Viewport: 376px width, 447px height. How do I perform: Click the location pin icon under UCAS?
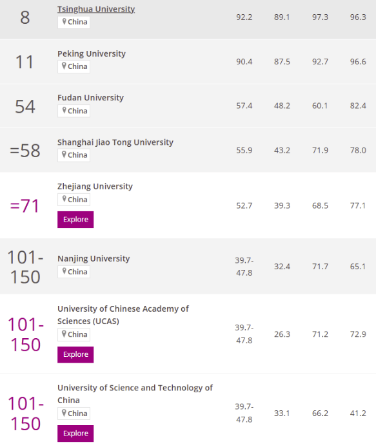pos(64,334)
